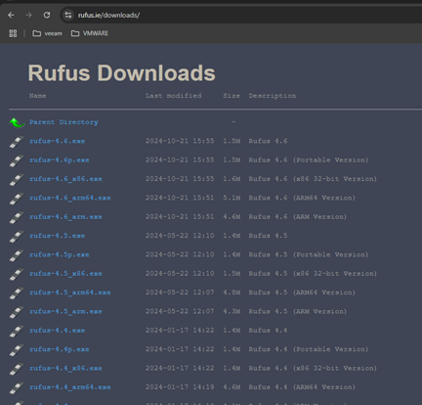
Task: Click the Description column header
Action: (273, 96)
